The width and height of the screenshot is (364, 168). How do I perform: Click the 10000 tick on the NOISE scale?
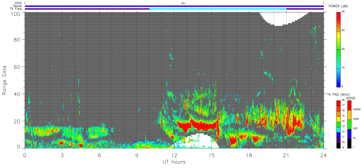point(356,109)
